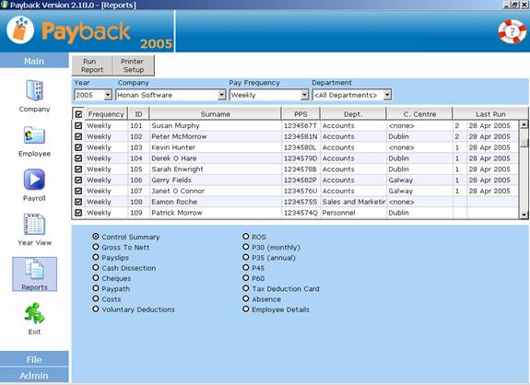Select the P35 (annual) report
The width and height of the screenshot is (530, 385).
pos(246,257)
